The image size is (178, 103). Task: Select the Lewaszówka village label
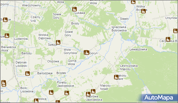click(139, 49)
